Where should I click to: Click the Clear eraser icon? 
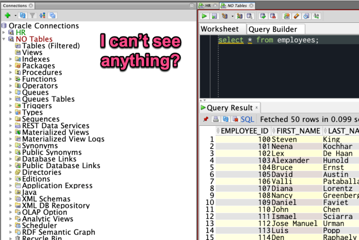(296, 16)
